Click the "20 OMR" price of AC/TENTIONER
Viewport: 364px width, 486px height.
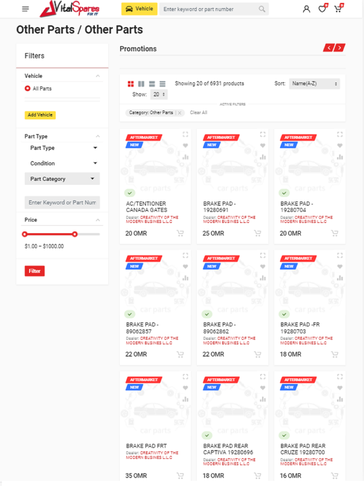point(136,234)
